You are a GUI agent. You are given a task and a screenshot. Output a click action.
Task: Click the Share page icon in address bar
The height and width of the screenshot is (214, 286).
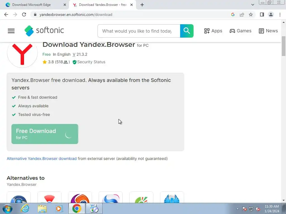242,14
